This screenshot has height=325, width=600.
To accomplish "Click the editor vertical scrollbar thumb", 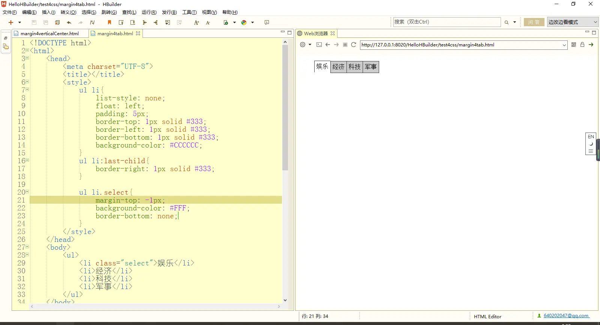I will coord(285,108).
